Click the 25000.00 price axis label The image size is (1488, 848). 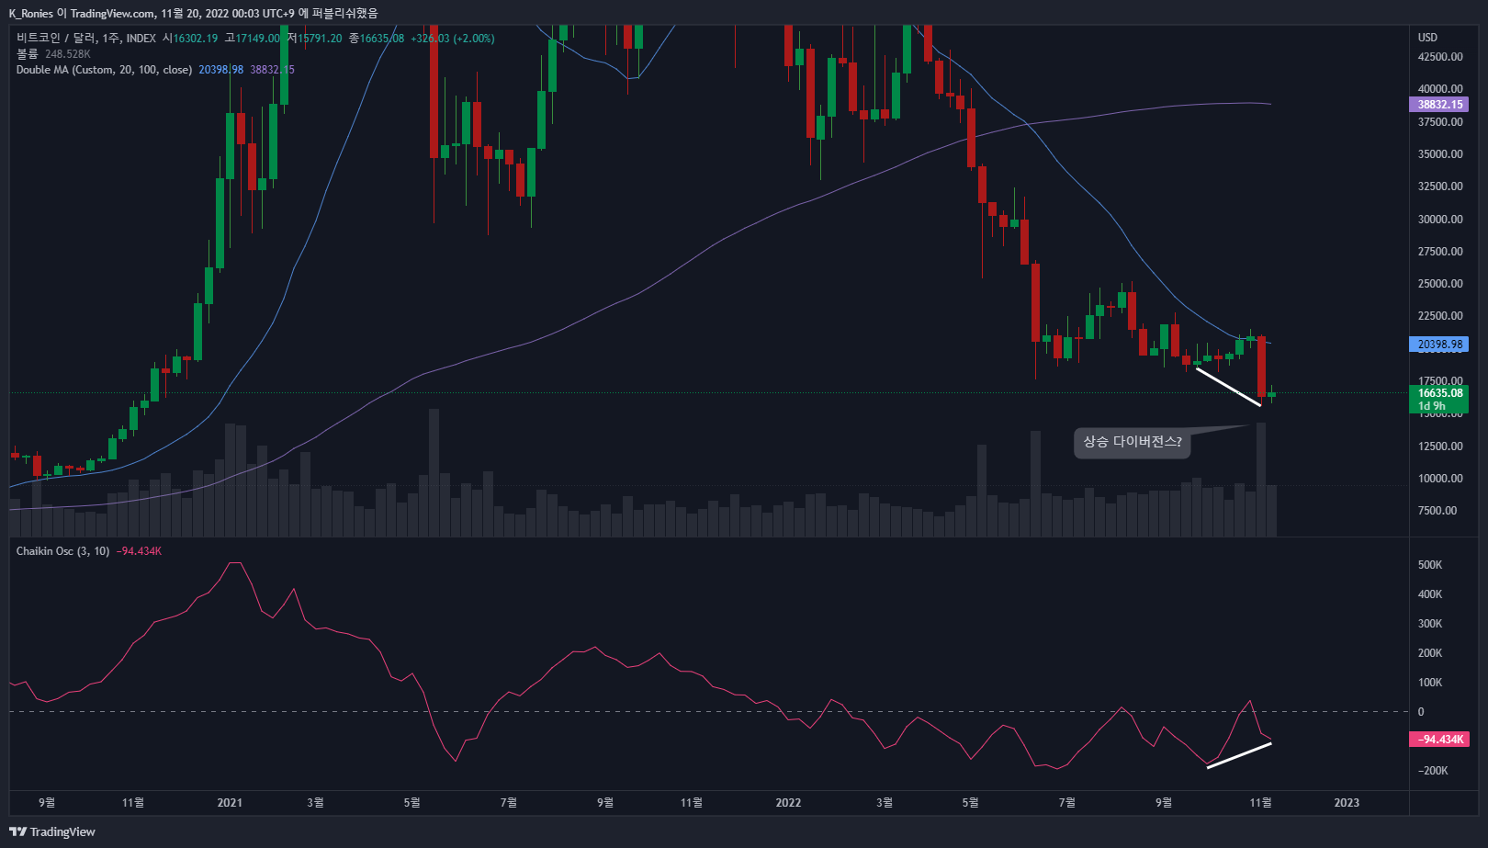coord(1440,284)
